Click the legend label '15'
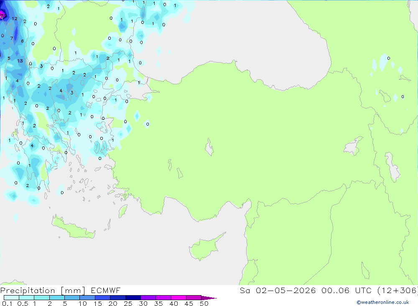The image size is (418, 306). tap(98, 303)
